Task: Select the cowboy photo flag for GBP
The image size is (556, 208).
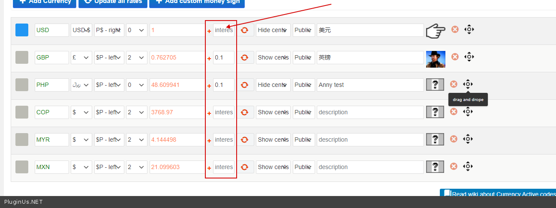Action: pos(436,59)
